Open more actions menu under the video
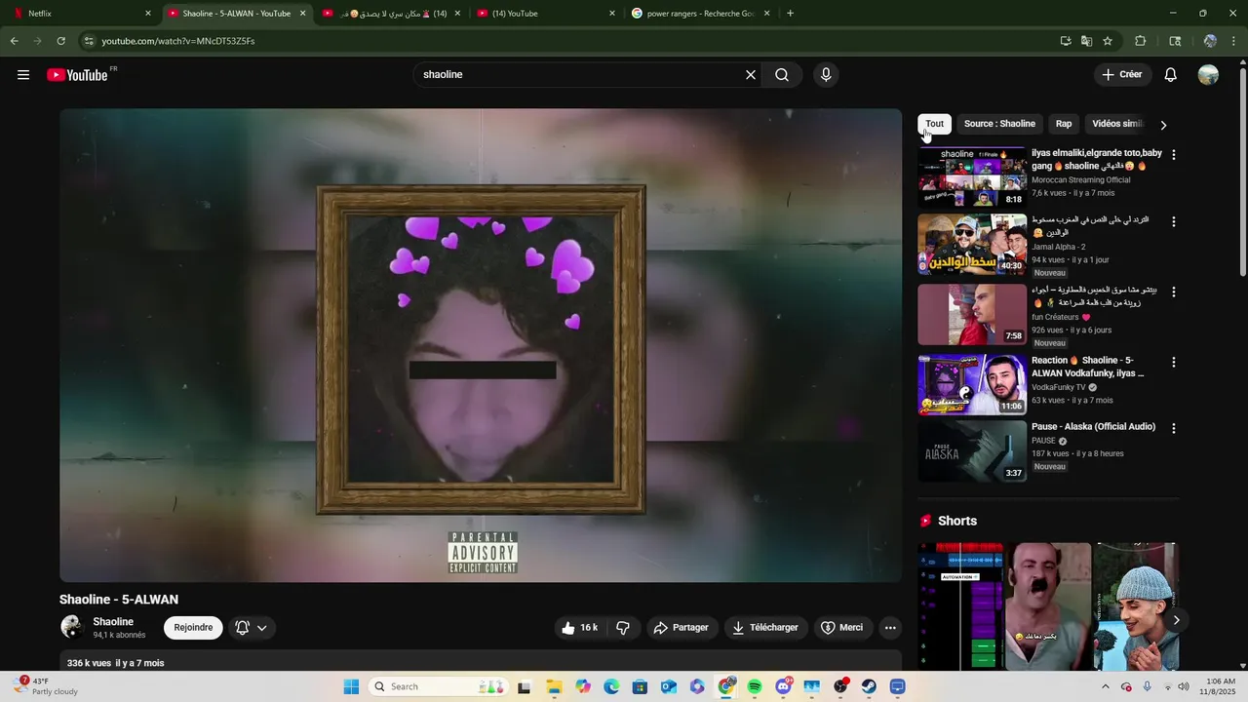1248x702 pixels. [890, 628]
